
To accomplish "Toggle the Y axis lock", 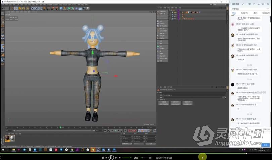I will 36,8.
